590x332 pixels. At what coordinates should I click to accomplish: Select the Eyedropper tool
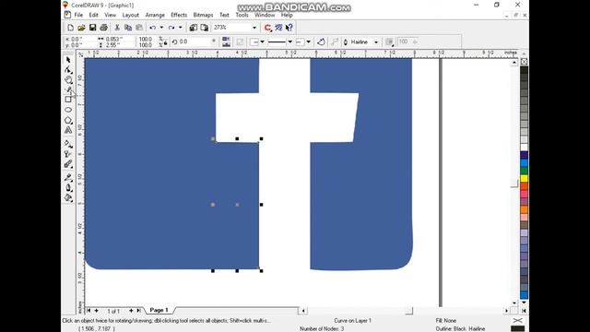tap(68, 177)
